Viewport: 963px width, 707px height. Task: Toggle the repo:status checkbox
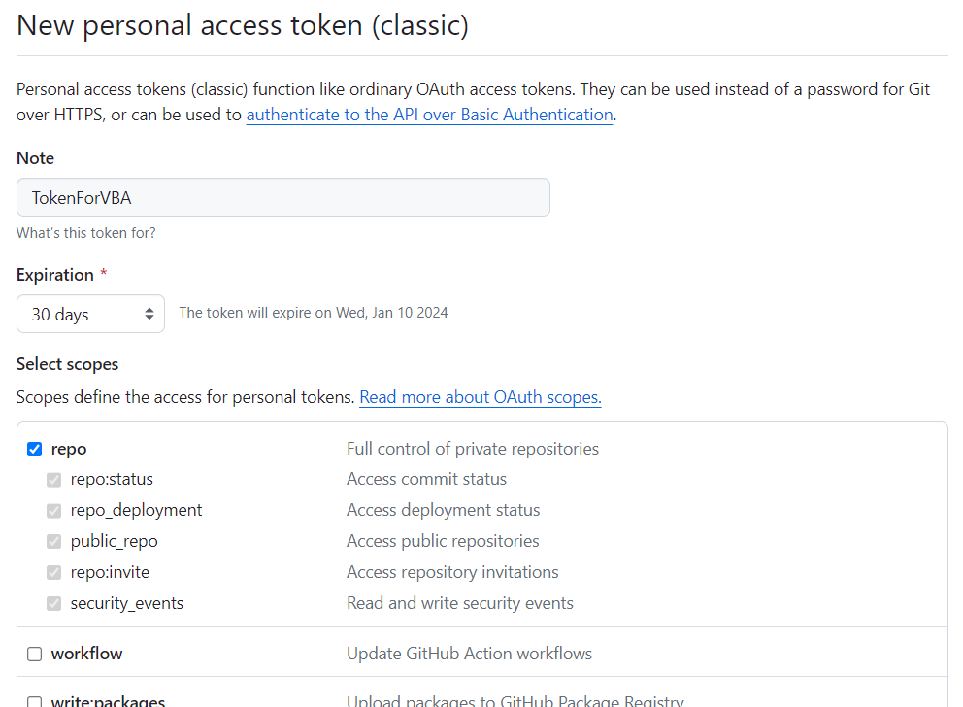53,479
